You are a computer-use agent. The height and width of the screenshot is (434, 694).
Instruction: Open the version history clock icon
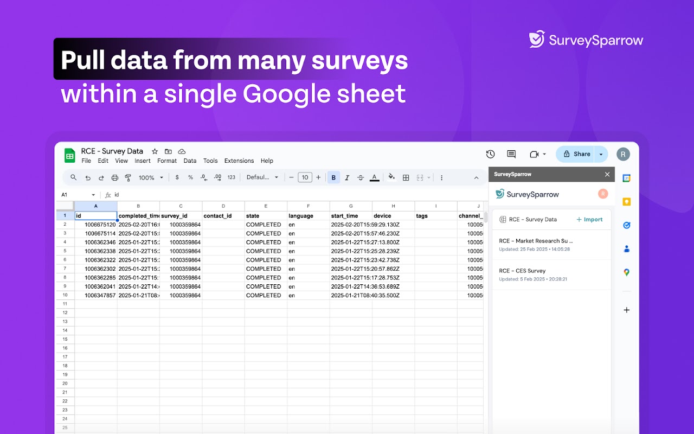point(491,154)
